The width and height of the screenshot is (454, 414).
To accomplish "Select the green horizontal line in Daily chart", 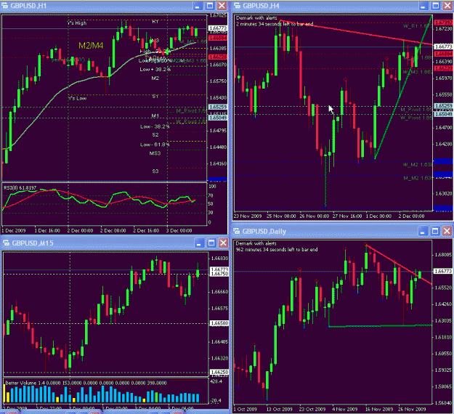I will (x=380, y=326).
